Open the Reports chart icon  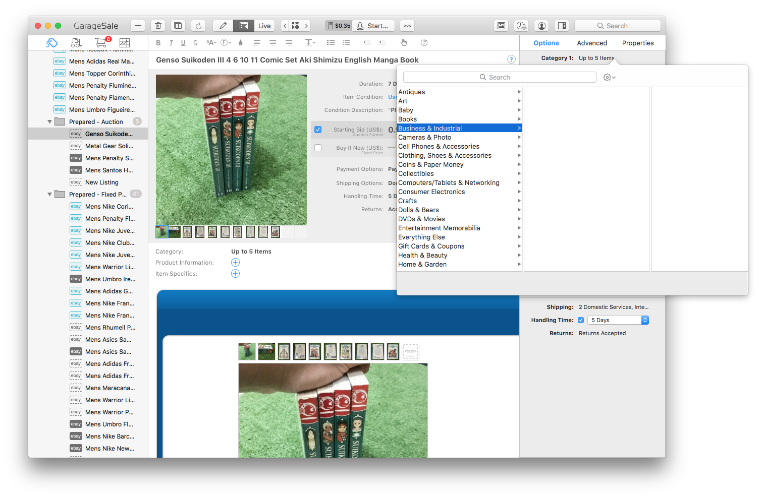[125, 43]
